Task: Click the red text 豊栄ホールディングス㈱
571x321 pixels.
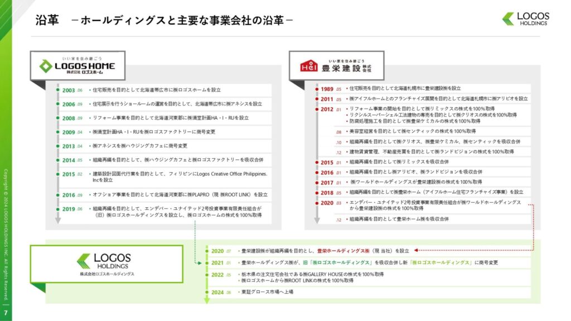Action: pos(343,251)
